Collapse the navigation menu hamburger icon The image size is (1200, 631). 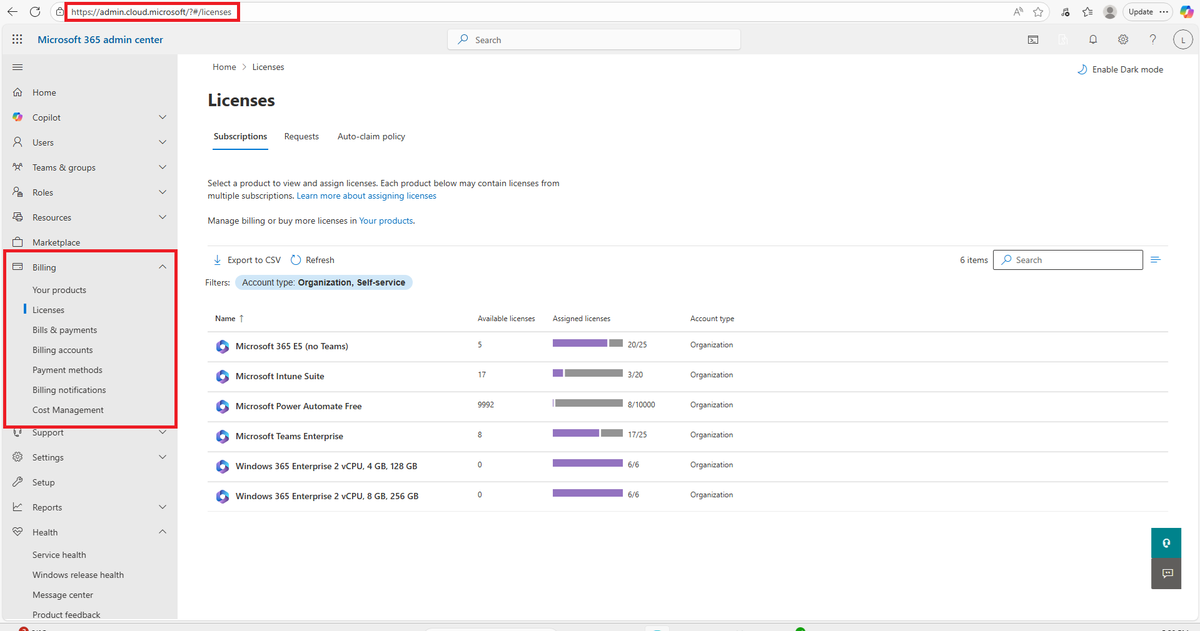(18, 67)
